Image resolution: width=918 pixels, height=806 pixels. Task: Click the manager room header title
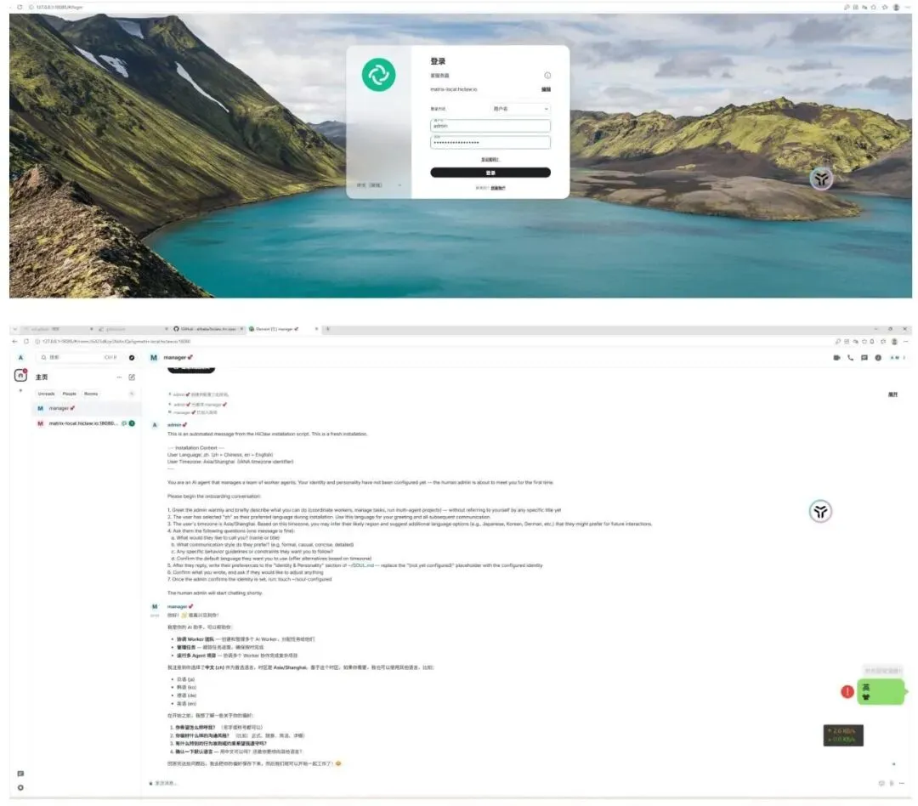178,357
